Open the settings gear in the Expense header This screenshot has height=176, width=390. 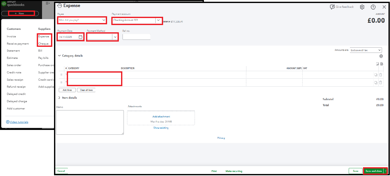tap(362, 7)
